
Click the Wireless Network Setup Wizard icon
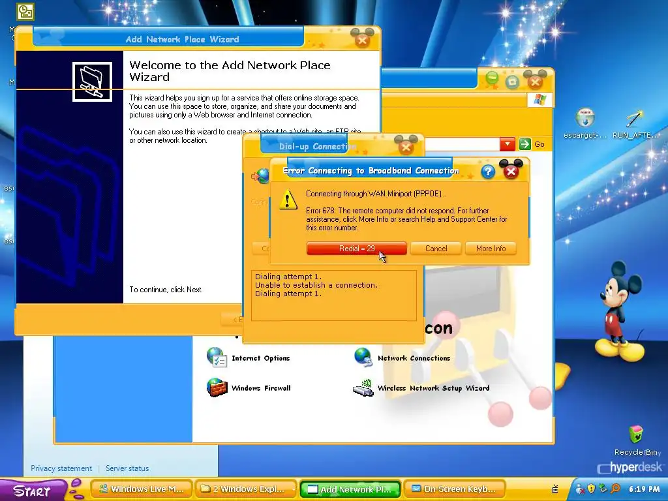[363, 387]
